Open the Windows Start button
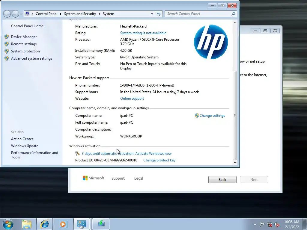 pyautogui.click(x=8, y=224)
